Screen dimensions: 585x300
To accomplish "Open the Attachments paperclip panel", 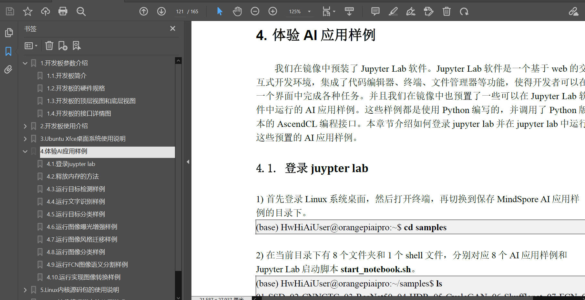I will click(8, 69).
